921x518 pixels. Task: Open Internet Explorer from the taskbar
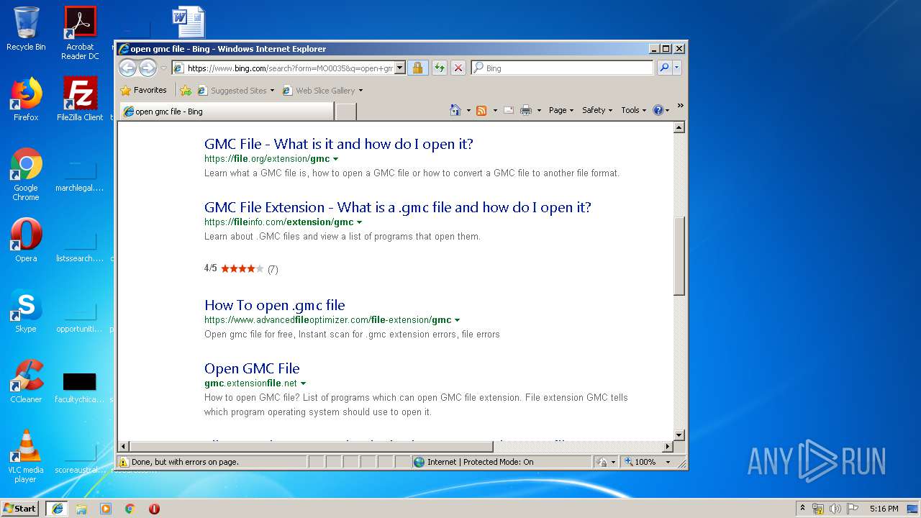(x=58, y=509)
